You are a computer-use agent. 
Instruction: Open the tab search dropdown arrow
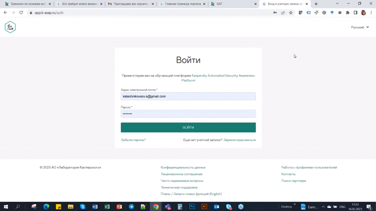(x=337, y=4)
